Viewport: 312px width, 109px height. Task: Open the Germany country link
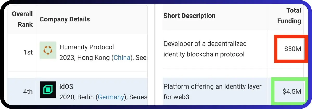(x=111, y=97)
